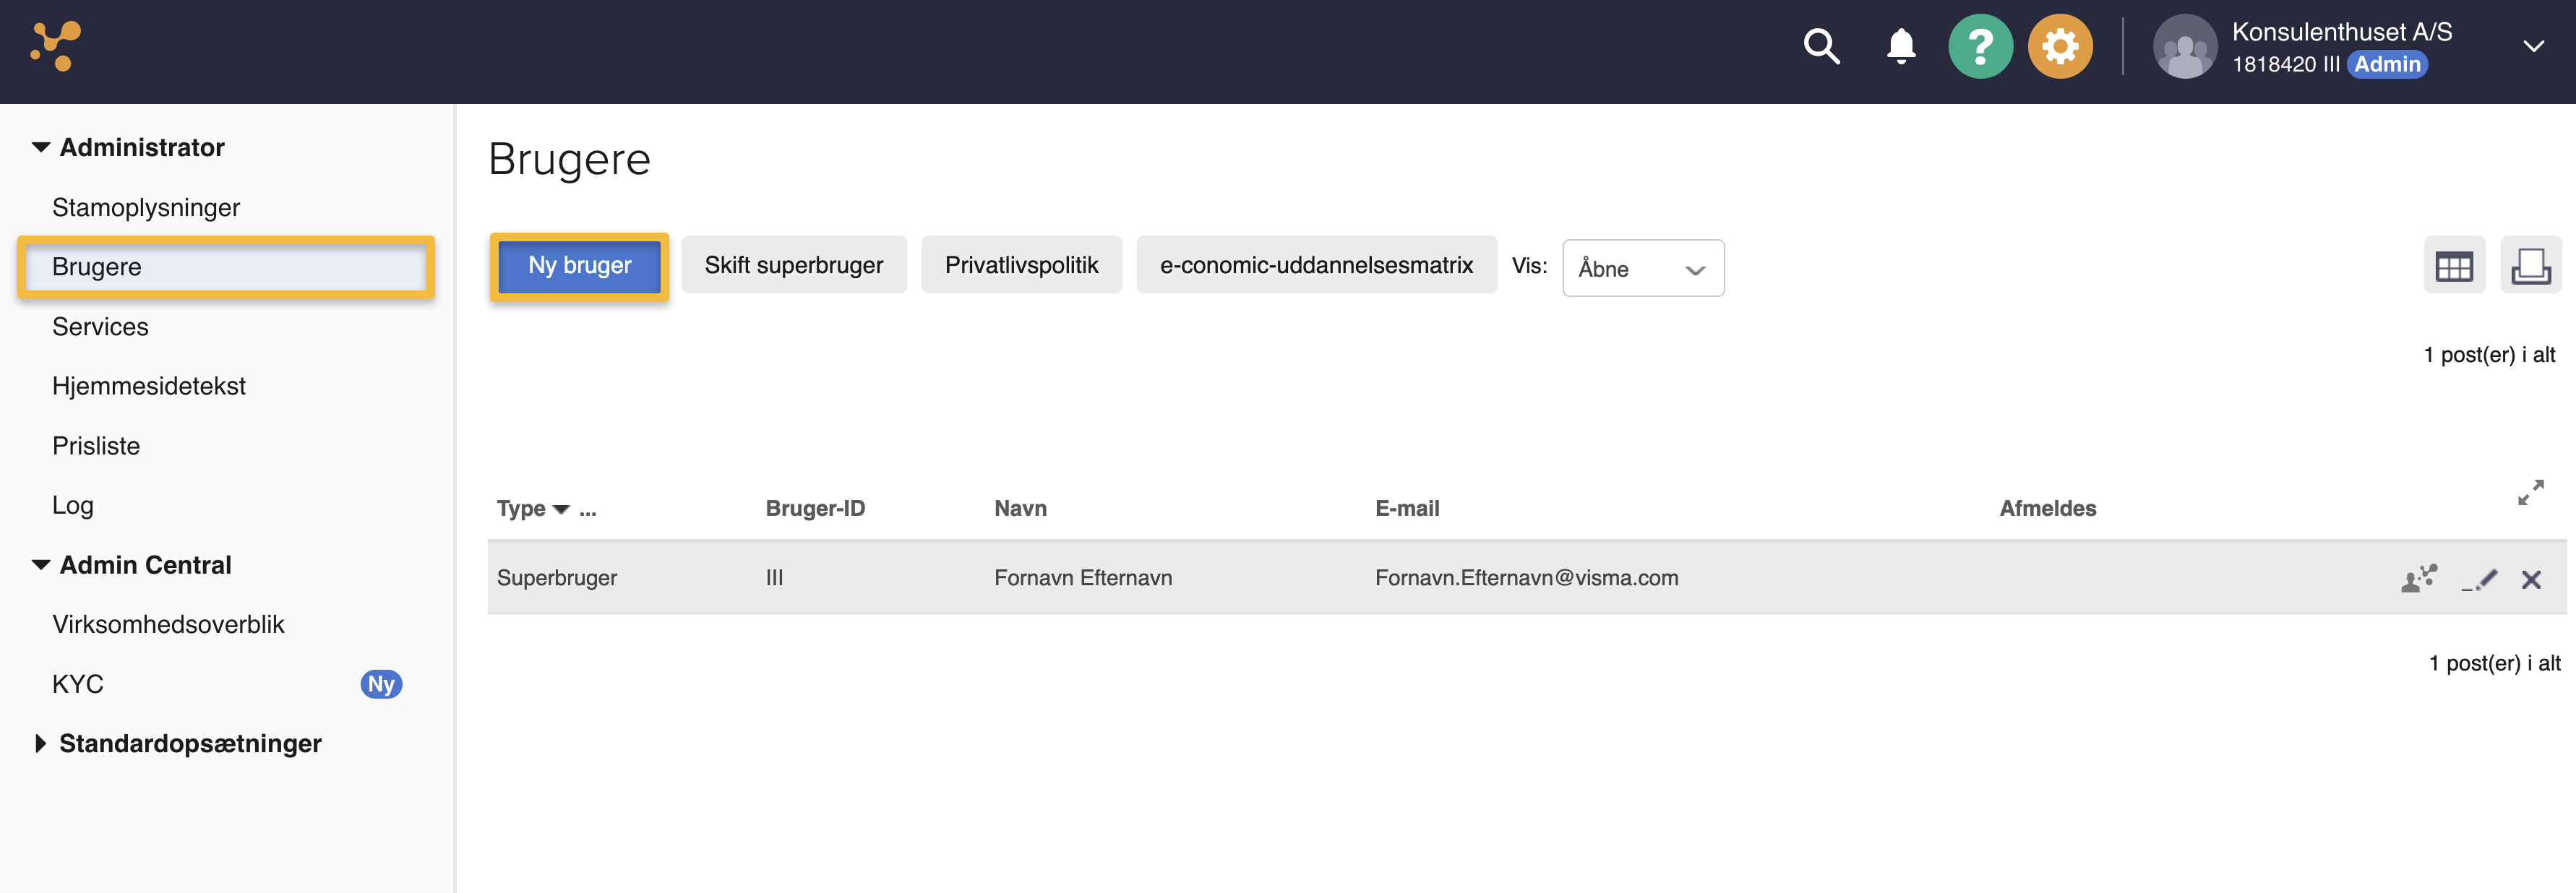The height and width of the screenshot is (893, 2576).
Task: Open the orange settings gear
Action: 2059,46
